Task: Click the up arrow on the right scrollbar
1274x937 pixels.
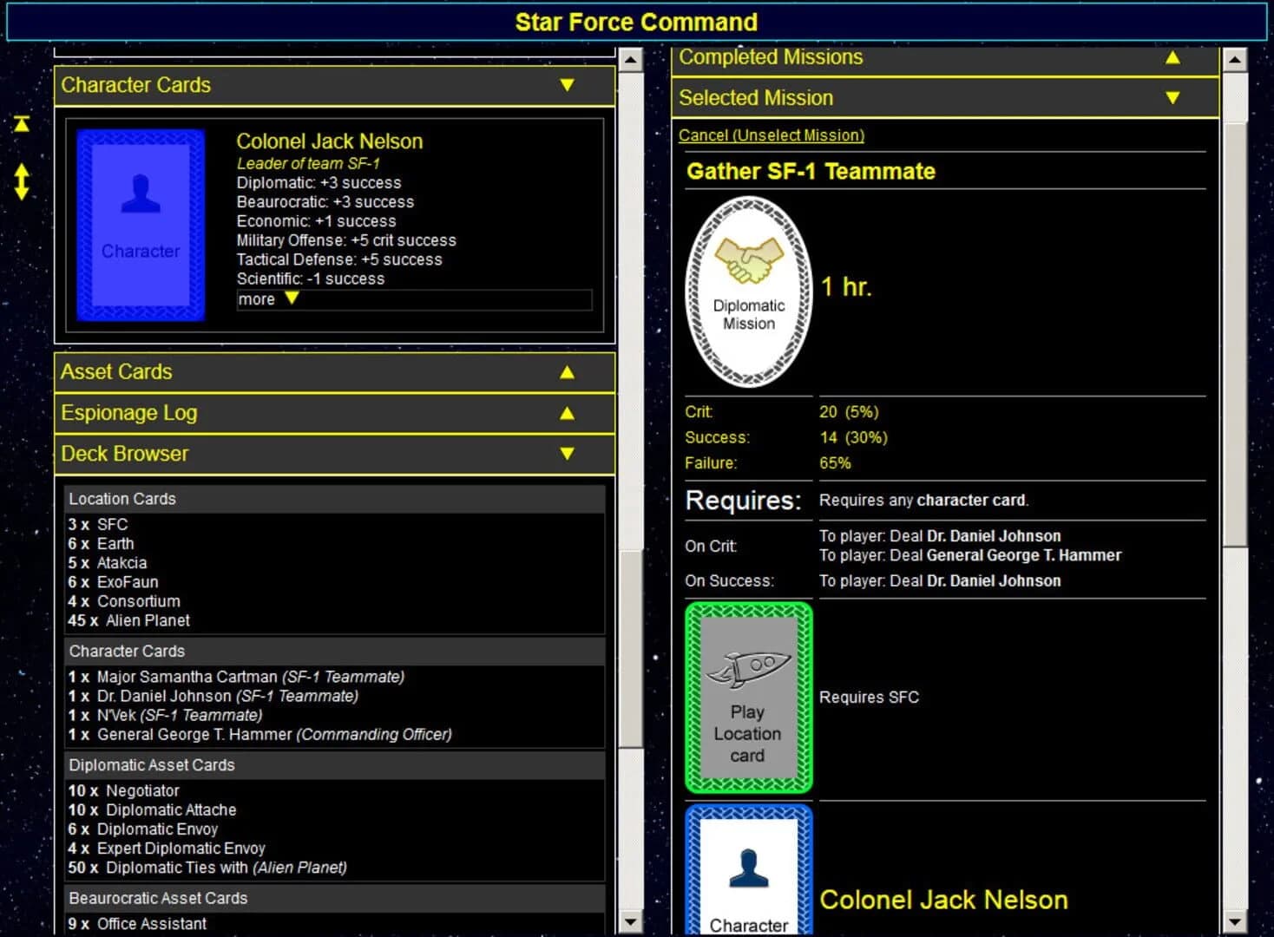Action: (x=1235, y=61)
